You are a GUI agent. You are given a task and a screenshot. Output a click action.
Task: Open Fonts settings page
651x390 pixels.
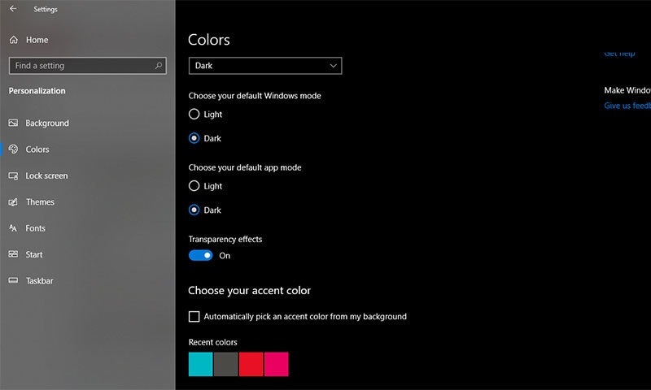point(35,228)
